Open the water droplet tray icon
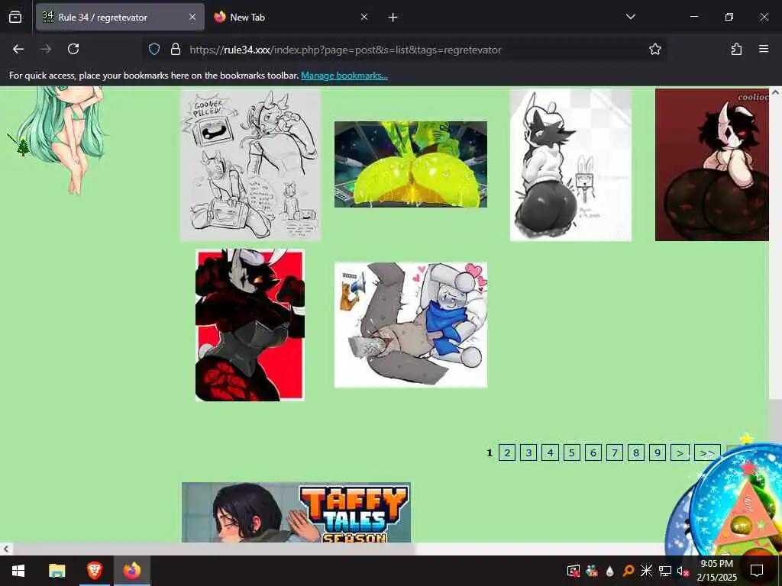782x586 pixels. pyautogui.click(x=609, y=571)
